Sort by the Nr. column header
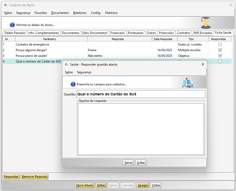Image resolution: width=236 pixels, height=191 pixels. point(9,39)
